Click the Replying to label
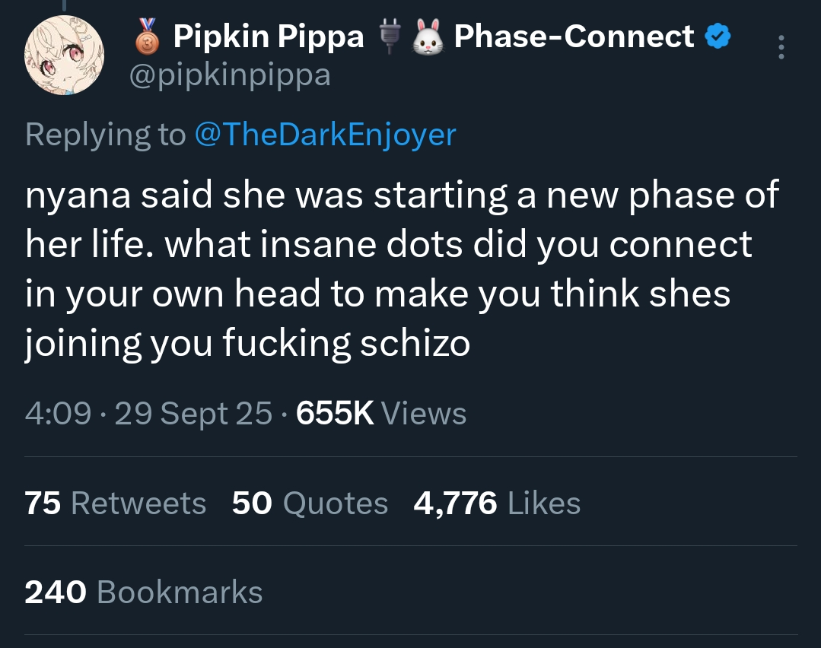821x648 pixels. 105,135
